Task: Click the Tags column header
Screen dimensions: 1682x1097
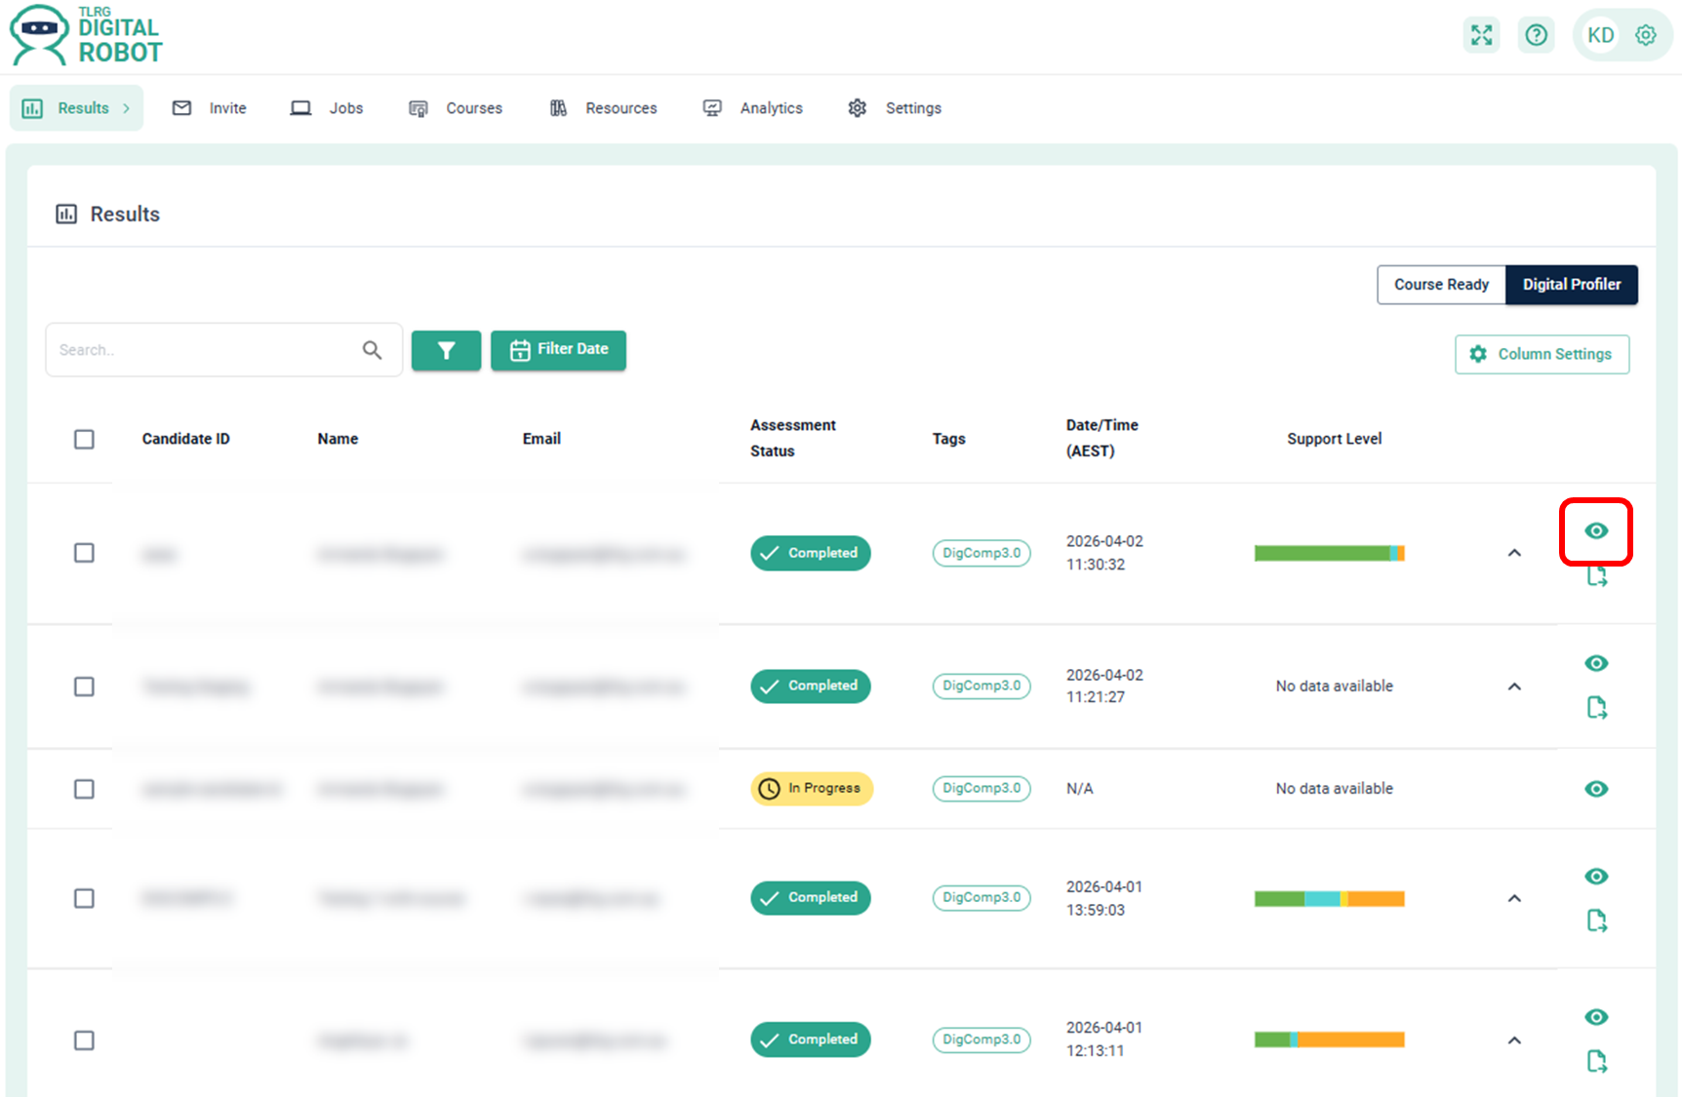Action: tap(948, 439)
